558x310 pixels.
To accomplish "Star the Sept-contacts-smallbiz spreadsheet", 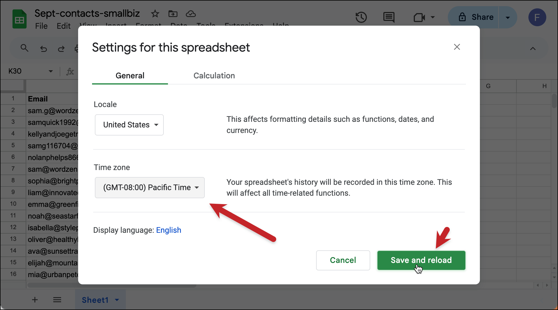I will pos(155,13).
